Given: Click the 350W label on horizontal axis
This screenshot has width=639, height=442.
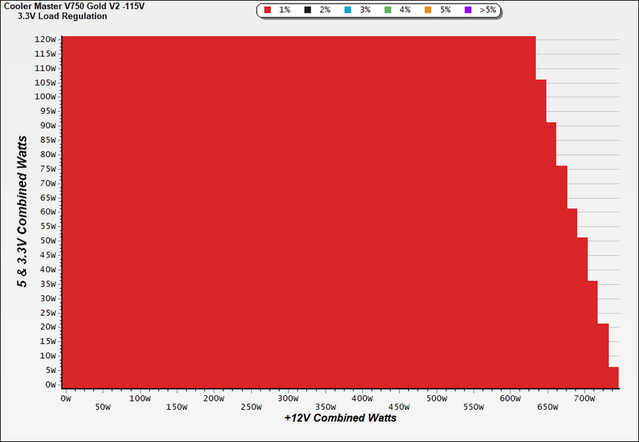Looking at the screenshot, I should click(326, 407).
